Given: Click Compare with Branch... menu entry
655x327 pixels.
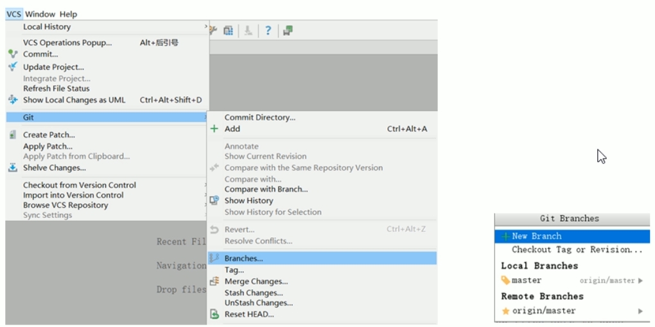Looking at the screenshot, I should 266,189.
